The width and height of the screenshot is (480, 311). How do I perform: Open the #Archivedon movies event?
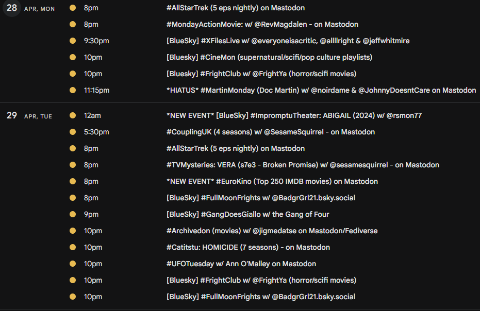(x=272, y=231)
